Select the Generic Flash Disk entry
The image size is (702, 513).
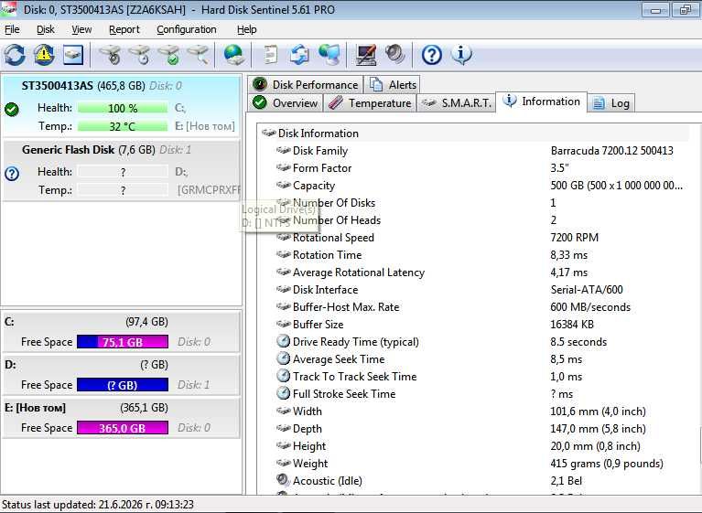click(x=122, y=170)
